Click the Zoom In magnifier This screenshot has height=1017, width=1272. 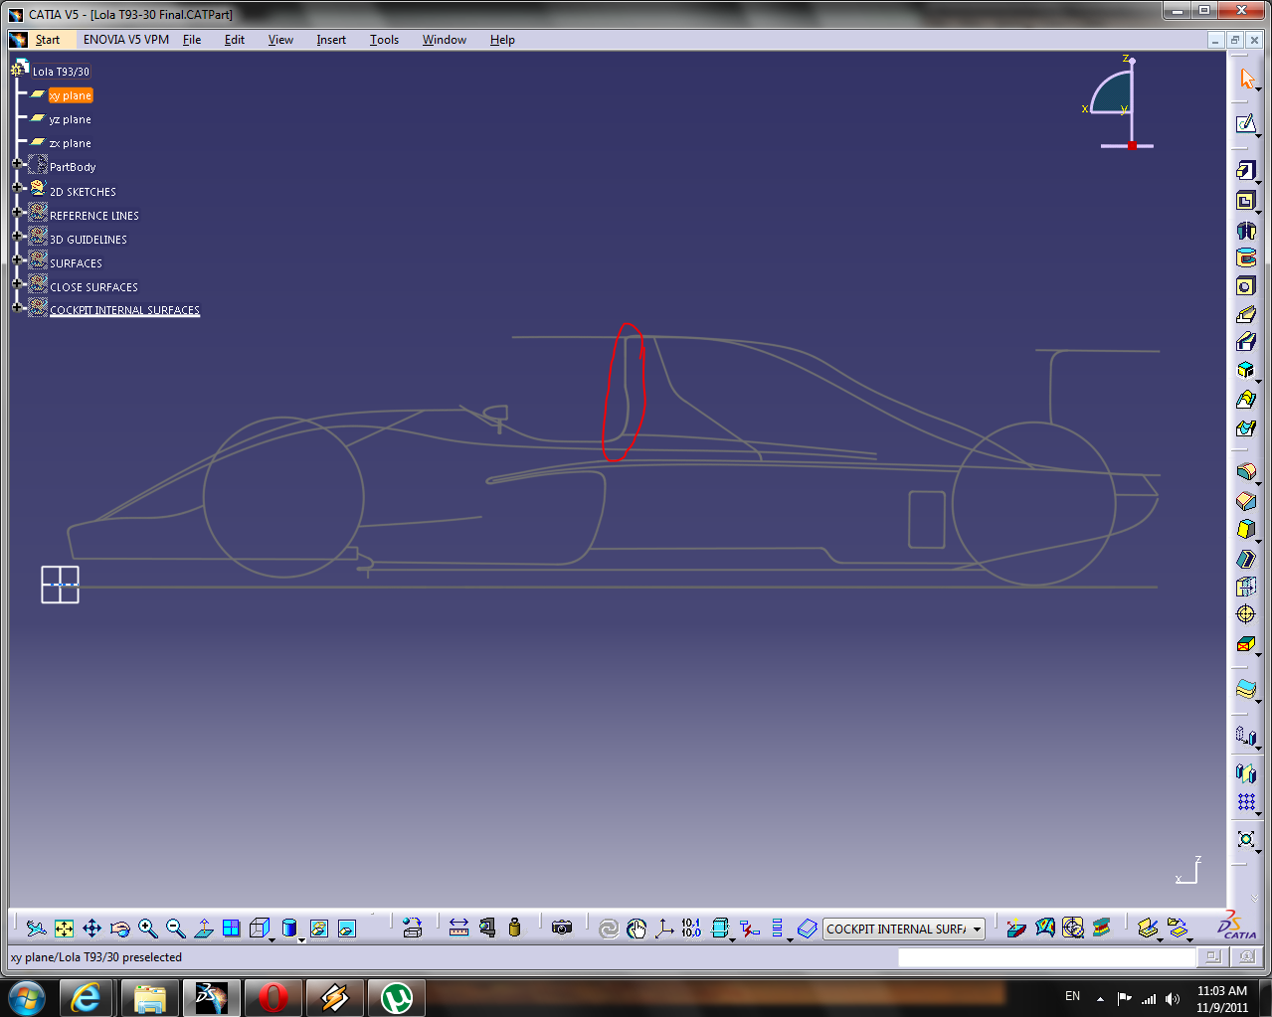(147, 929)
